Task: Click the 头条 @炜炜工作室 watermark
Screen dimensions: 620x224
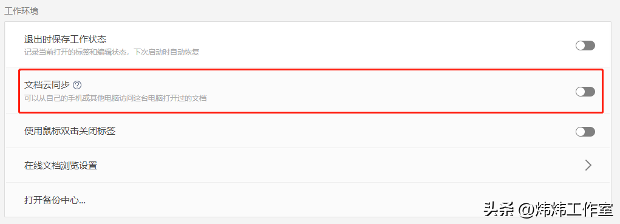Action: tap(548, 209)
